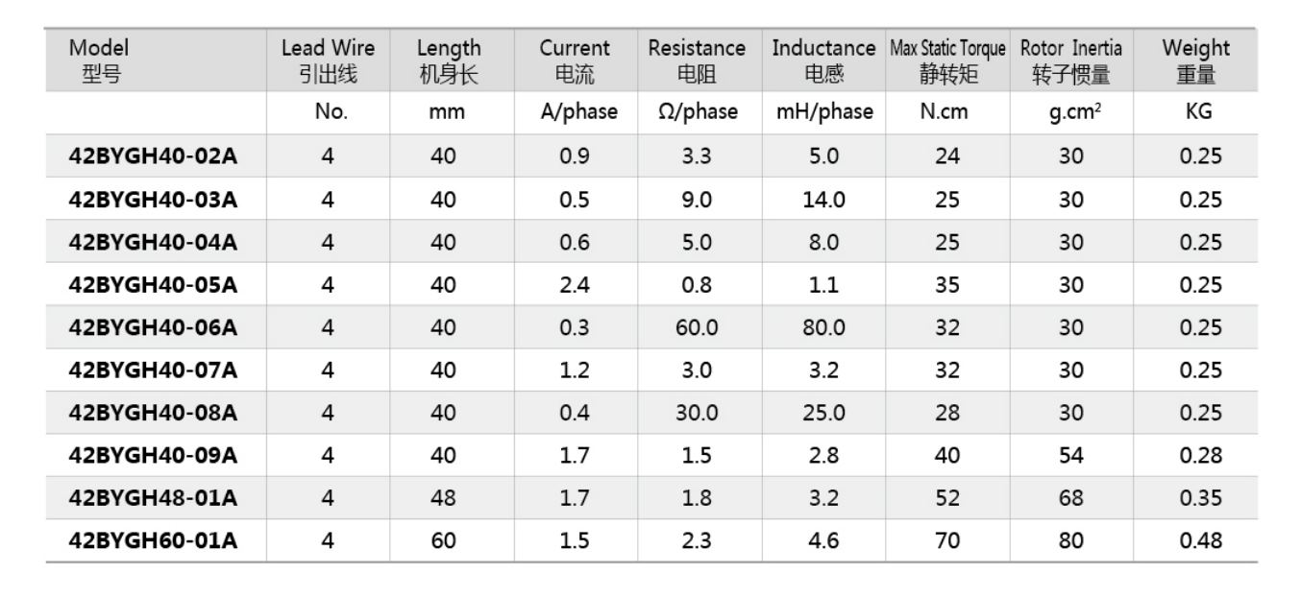Image resolution: width=1301 pixels, height=598 pixels.
Task: Select the Rotor Inertia column header
Action: pyautogui.click(x=1071, y=59)
